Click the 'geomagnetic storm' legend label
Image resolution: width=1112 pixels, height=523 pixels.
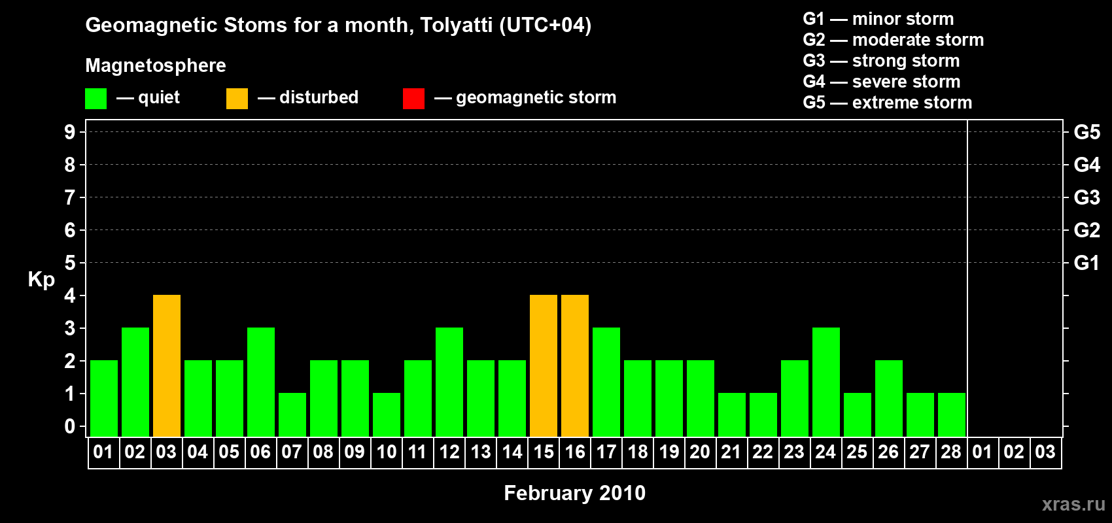[536, 97]
